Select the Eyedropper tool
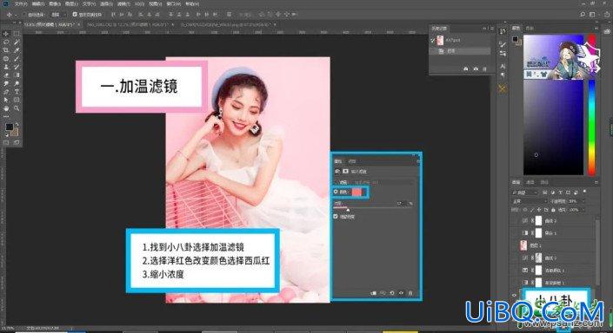Screen dimensions: 613x333 17,50
